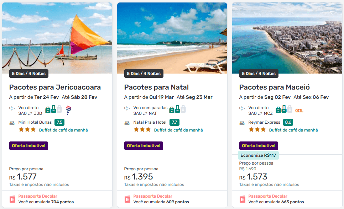
Task: Click the Jericoacoara sailboat beach photo
Action: pos(57,37)
